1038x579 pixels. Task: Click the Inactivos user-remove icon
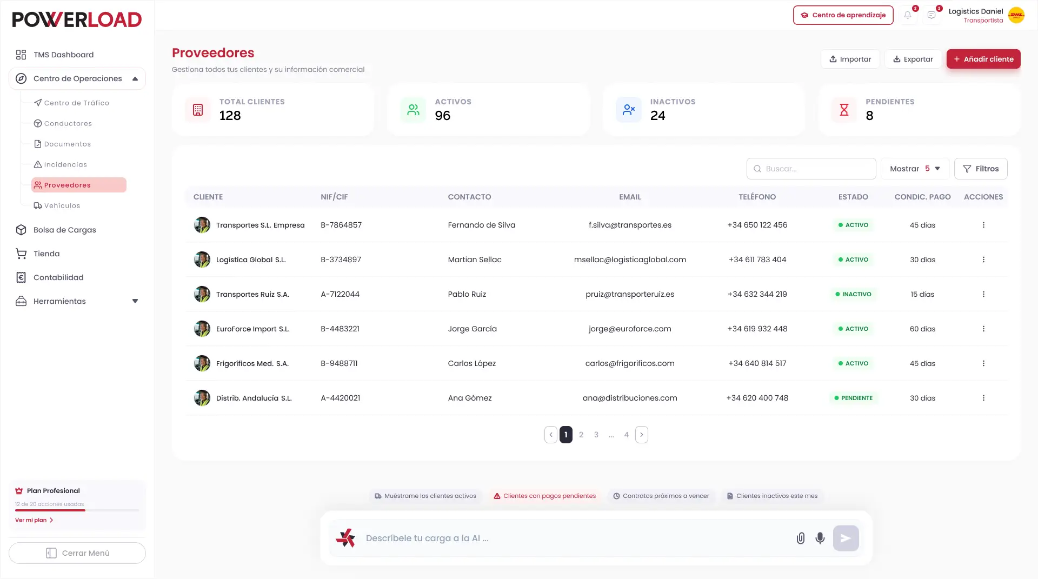click(629, 110)
